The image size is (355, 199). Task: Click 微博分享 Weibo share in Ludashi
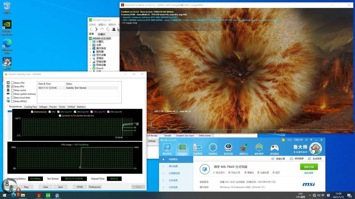coord(278,159)
